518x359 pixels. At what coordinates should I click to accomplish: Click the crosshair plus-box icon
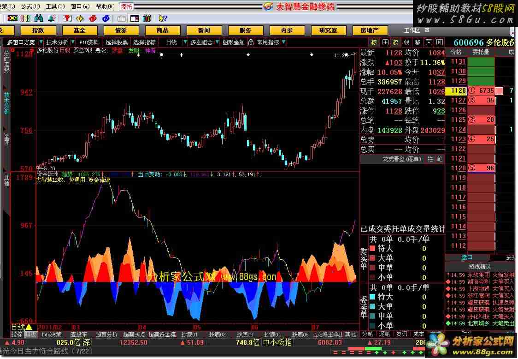[385, 42]
